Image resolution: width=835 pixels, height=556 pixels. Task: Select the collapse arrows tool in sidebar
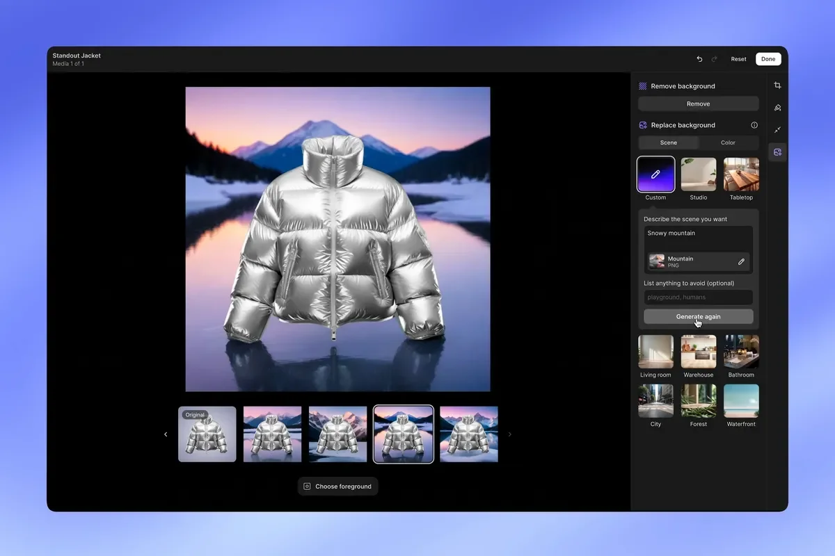pos(777,130)
